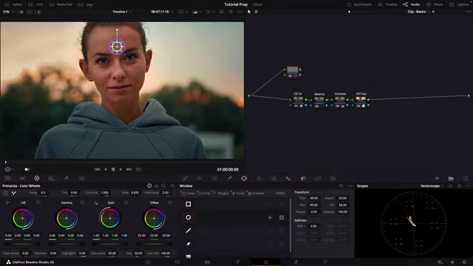Reset the Offset color wheel

tap(170, 203)
